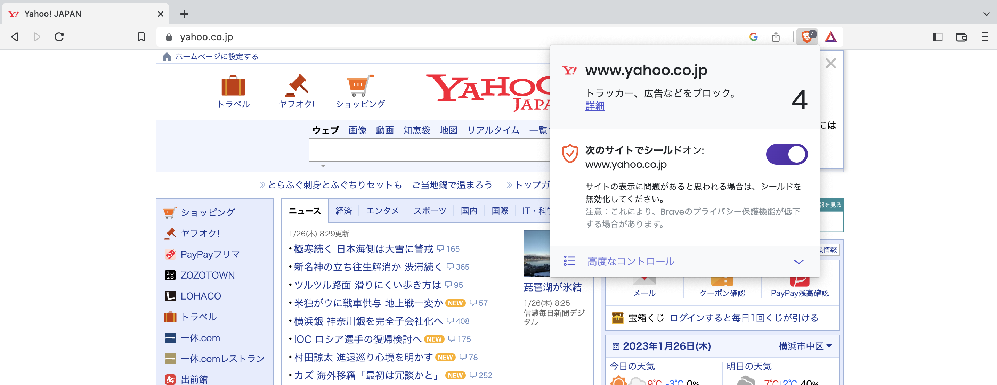Image resolution: width=997 pixels, height=385 pixels.
Task: Click the address bar URL yahoo.co.jp
Action: (x=206, y=37)
